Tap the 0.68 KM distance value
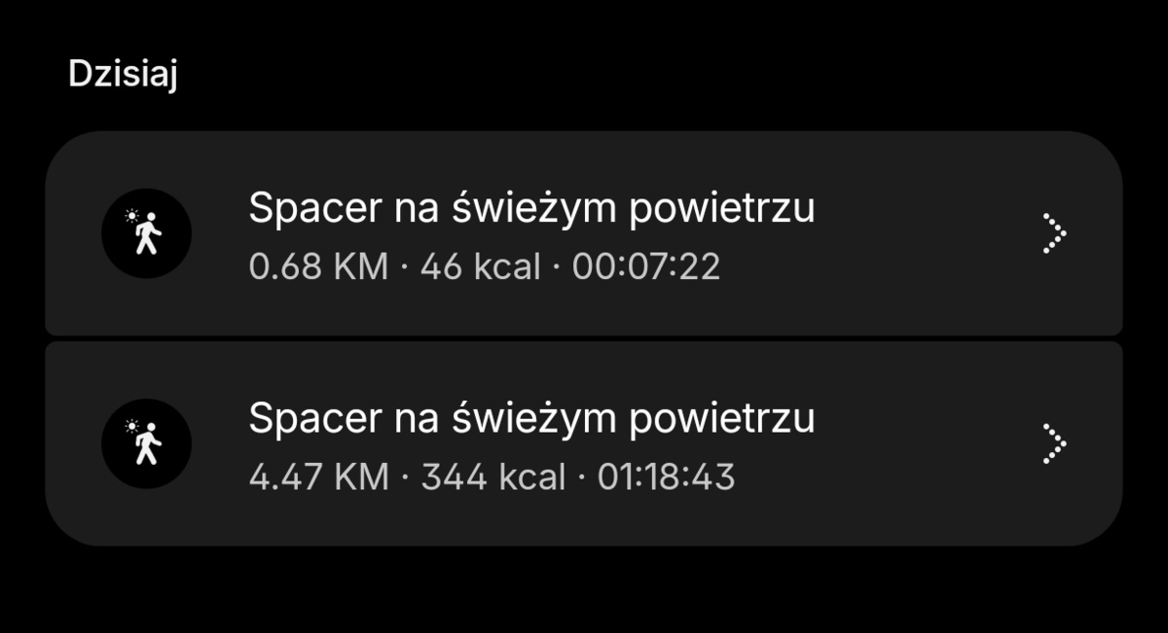This screenshot has width=1168, height=633. tap(318, 266)
